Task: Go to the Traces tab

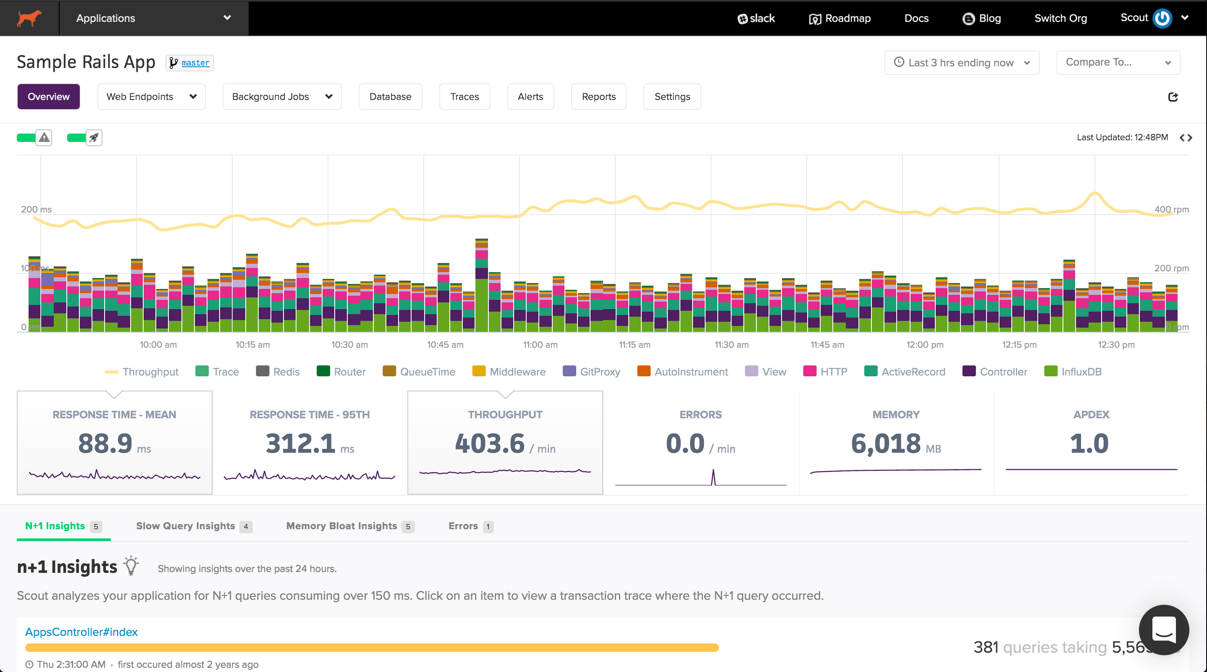Action: click(x=464, y=97)
